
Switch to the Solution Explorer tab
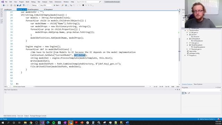[x=187, y=84]
